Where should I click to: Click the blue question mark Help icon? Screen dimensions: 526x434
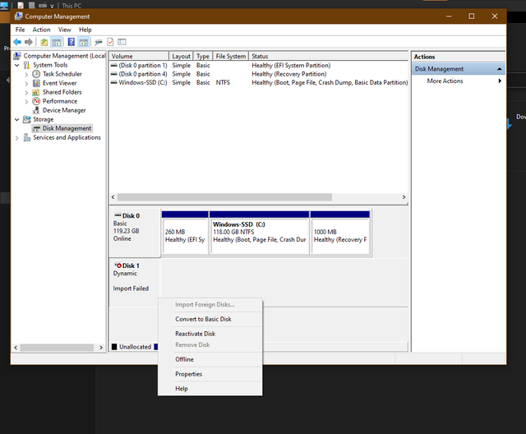pos(72,42)
